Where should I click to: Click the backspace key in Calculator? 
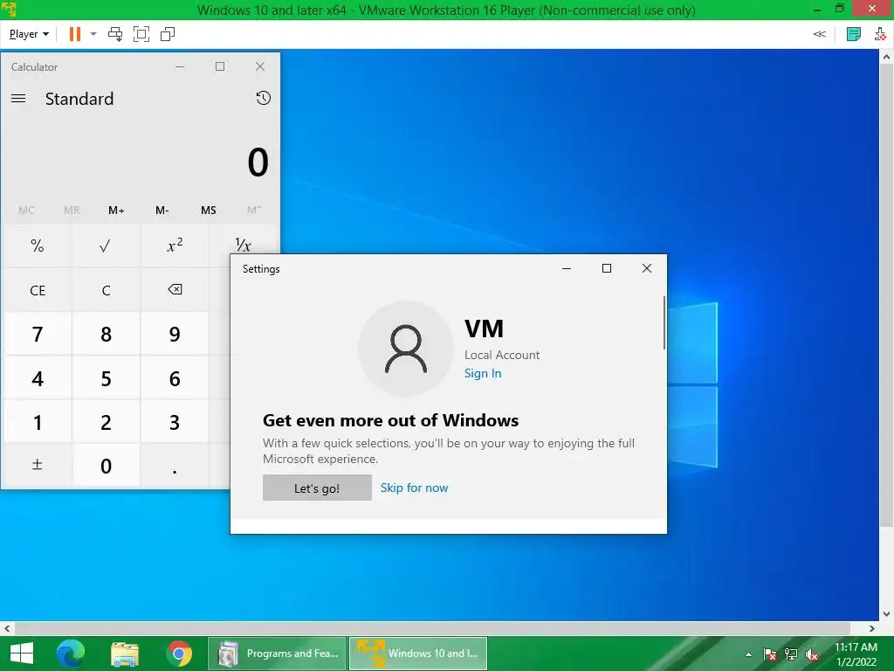[x=175, y=290]
